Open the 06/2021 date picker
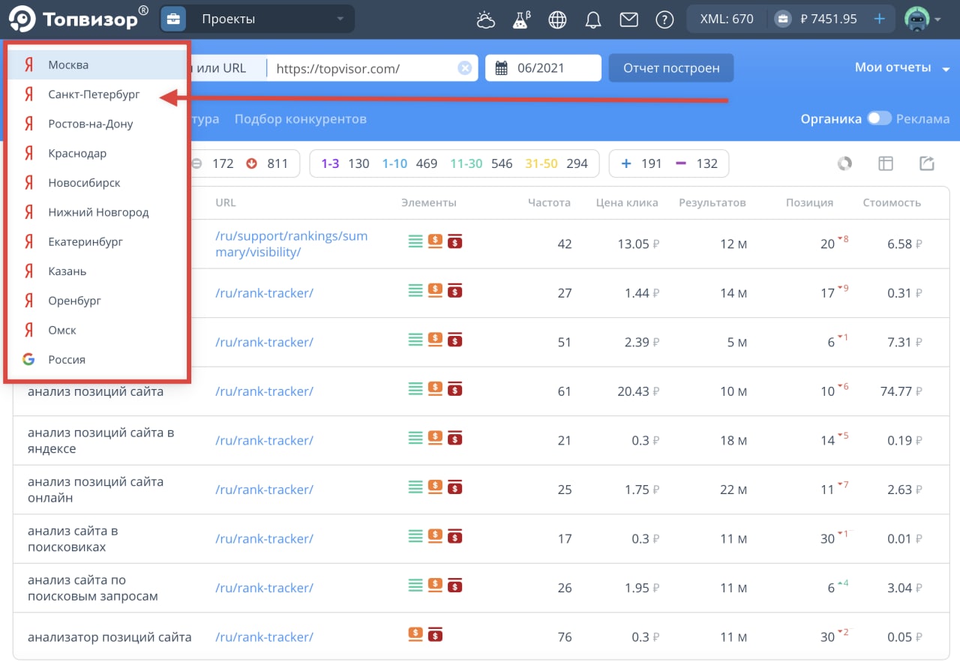Image resolution: width=960 pixels, height=662 pixels. tap(543, 68)
